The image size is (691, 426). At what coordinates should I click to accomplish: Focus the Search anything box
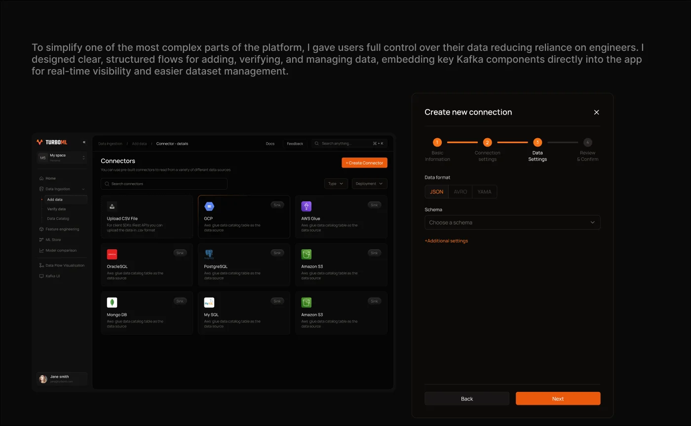pyautogui.click(x=349, y=144)
